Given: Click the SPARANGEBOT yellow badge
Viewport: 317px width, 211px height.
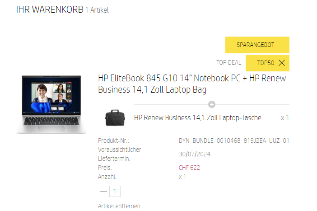Looking at the screenshot, I should tap(257, 45).
